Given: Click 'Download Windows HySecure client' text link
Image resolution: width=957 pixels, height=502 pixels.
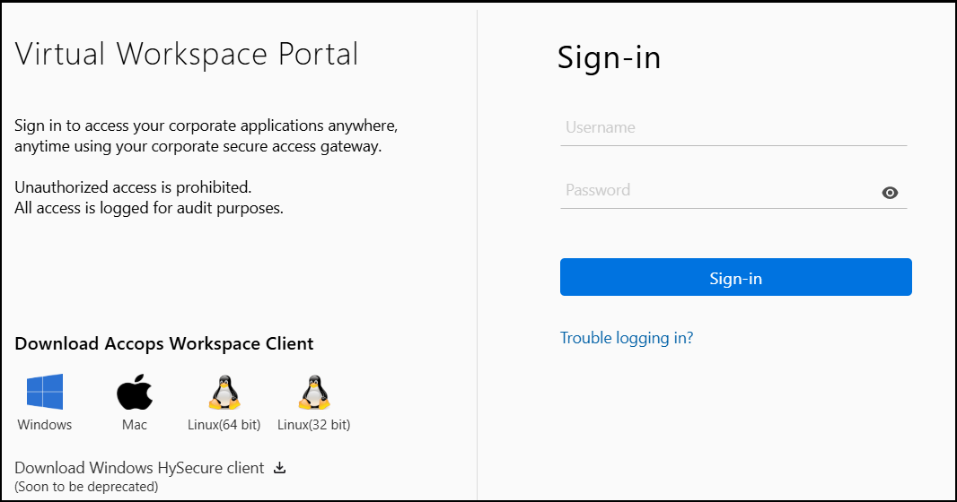Looking at the screenshot, I should coord(139,468).
